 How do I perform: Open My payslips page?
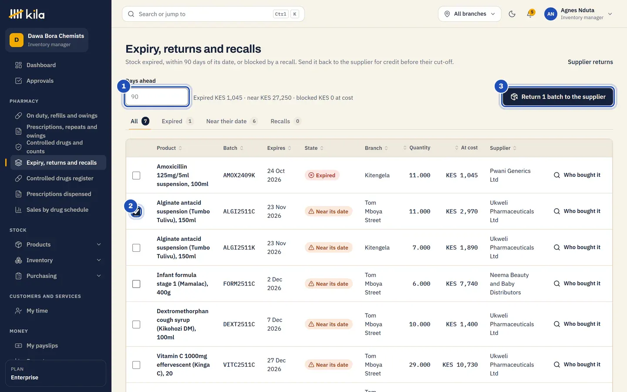coord(58,346)
